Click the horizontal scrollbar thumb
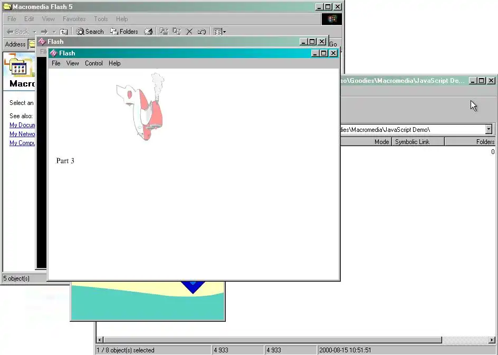The width and height of the screenshot is (498, 355). (x=273, y=340)
